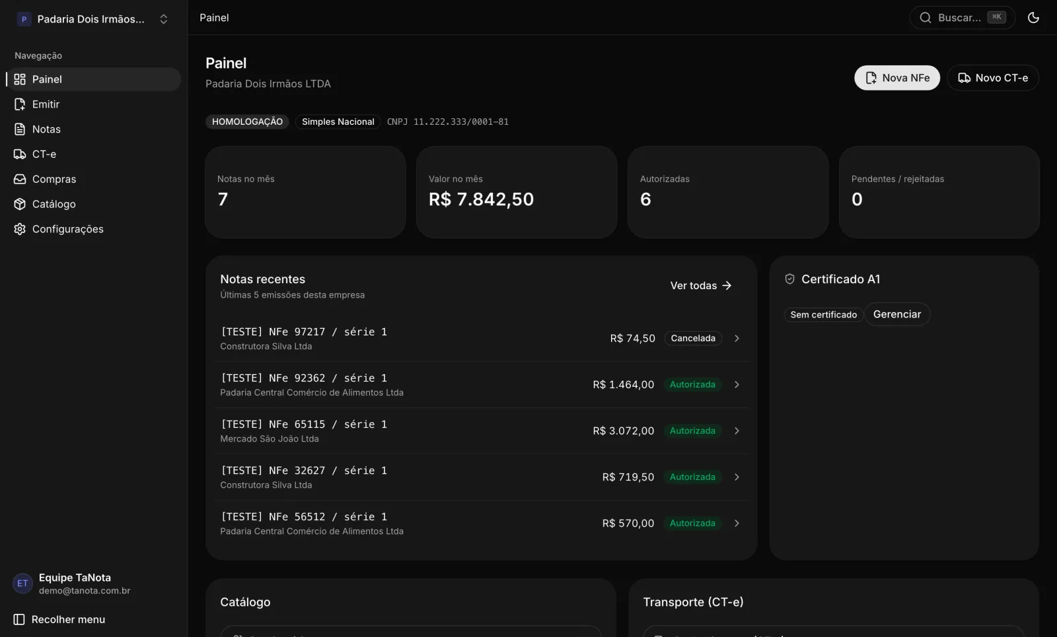Click the R$ 74,50 amount

coord(633,339)
